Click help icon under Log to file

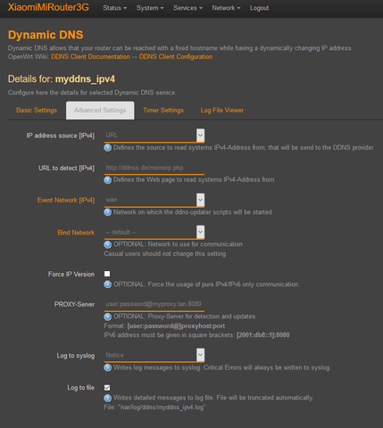(107, 398)
